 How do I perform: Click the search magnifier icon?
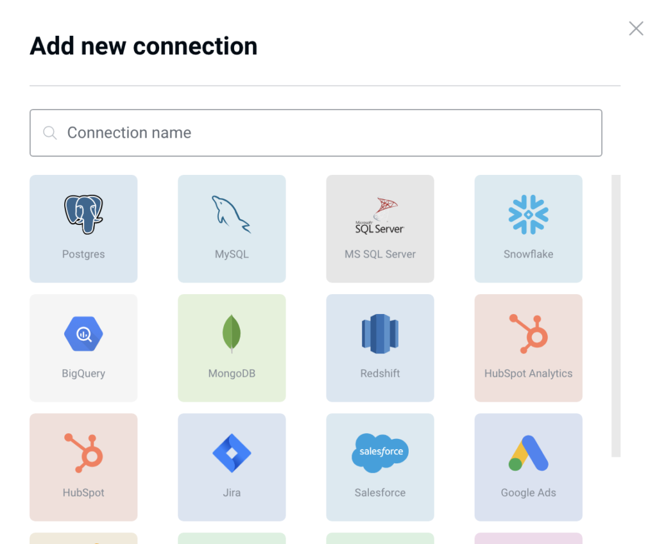point(50,133)
